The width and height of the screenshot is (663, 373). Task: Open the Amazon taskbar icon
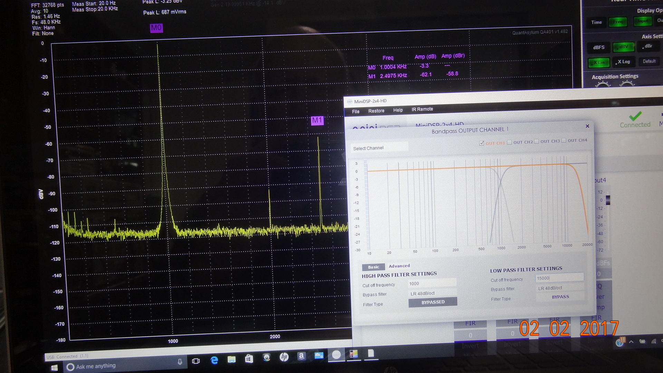(x=301, y=356)
